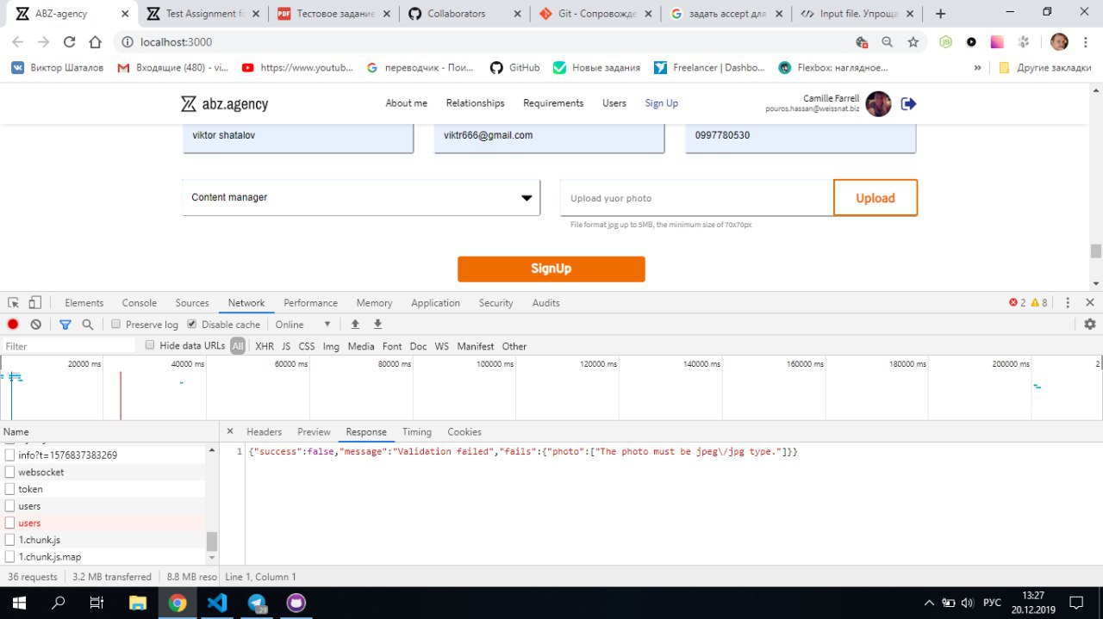Filter requests by JS type
Image resolution: width=1103 pixels, height=619 pixels.
pos(286,346)
